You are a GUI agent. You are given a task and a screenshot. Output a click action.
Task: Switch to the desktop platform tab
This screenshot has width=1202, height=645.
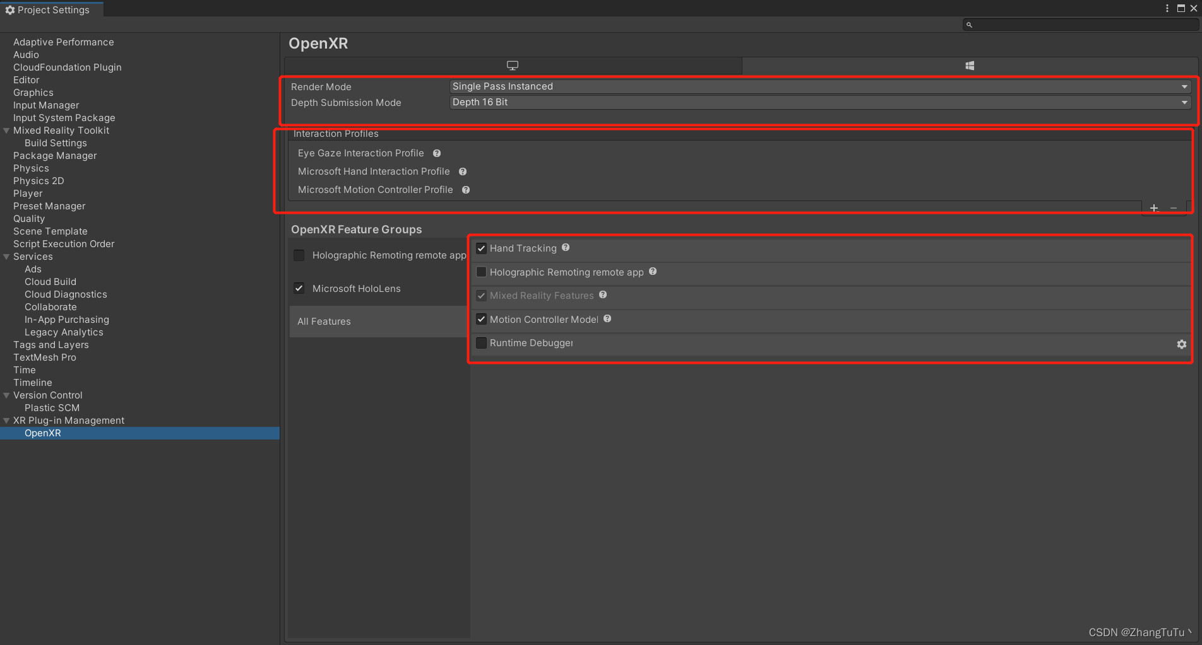(x=513, y=65)
